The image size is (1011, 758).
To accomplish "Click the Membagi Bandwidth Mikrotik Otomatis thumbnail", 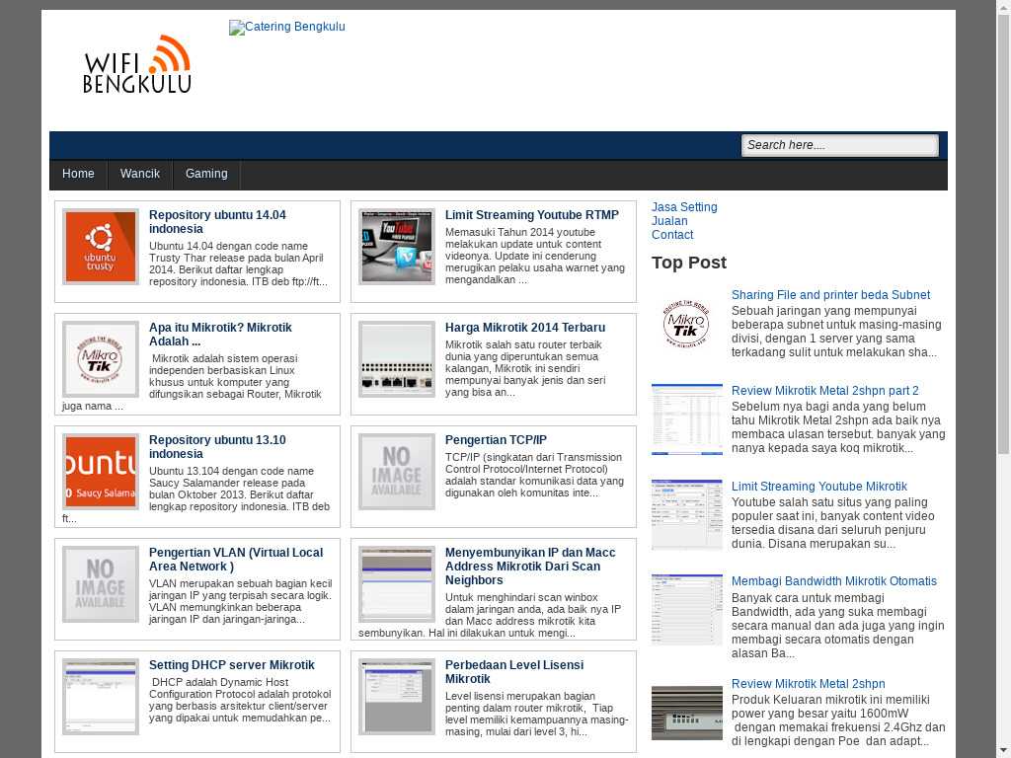I will pyautogui.click(x=687, y=610).
